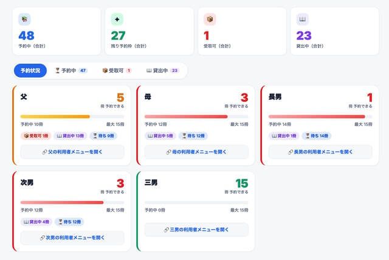Click 待ち 14冊 badge in 長男 card
389x260 pixels.
click(317, 136)
